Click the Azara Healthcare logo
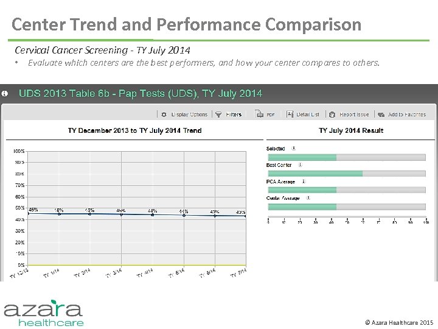This screenshot has height=329, width=438. coord(44,313)
